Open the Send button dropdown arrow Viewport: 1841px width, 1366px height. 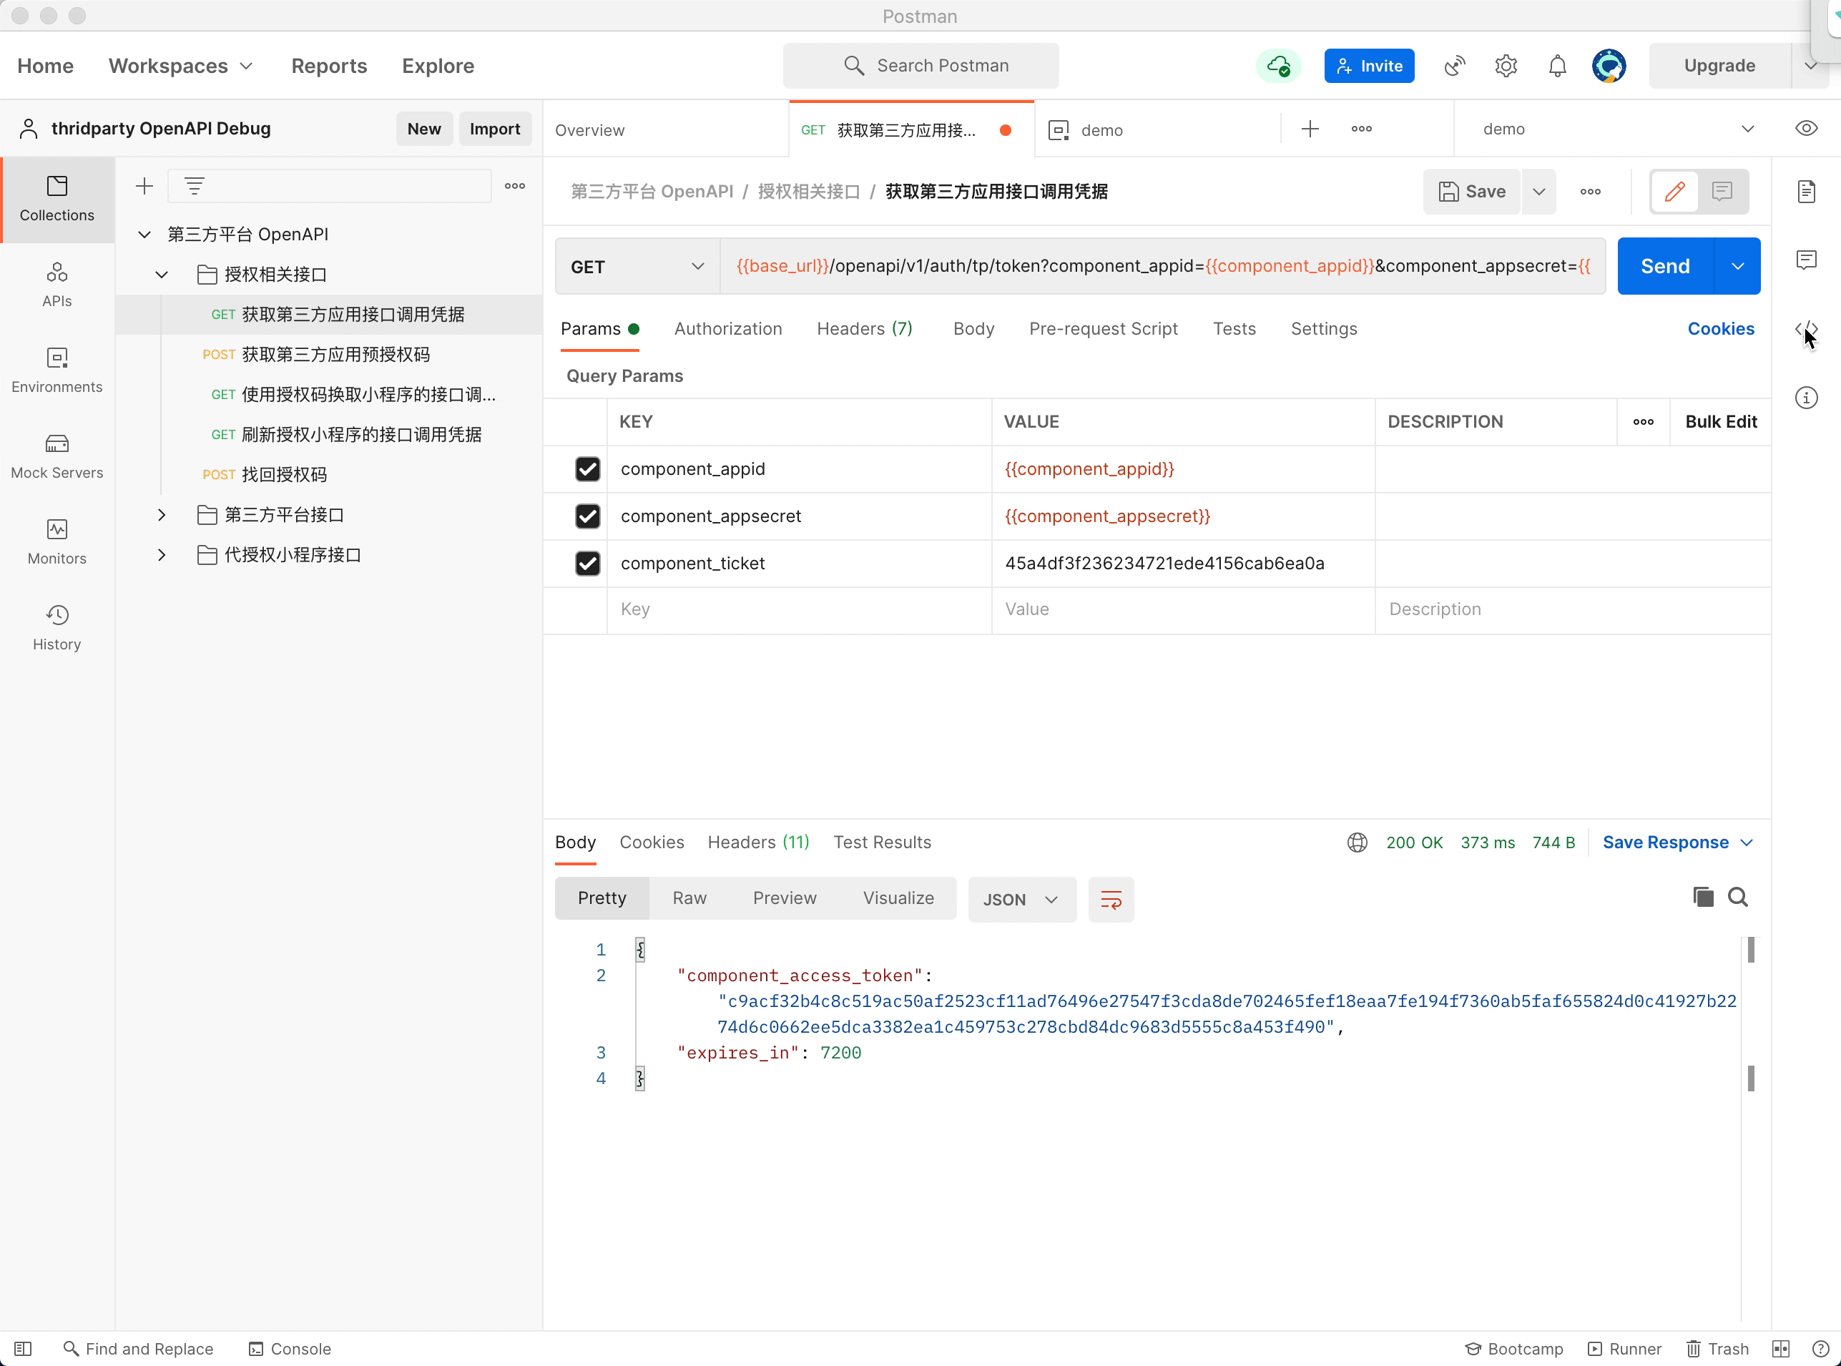click(x=1737, y=266)
